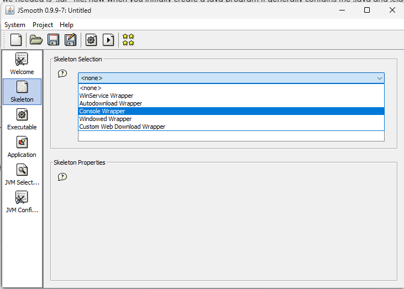This screenshot has height=289, width=404.
Task: Save project as using pencil floppy icon
Action: pyautogui.click(x=70, y=40)
